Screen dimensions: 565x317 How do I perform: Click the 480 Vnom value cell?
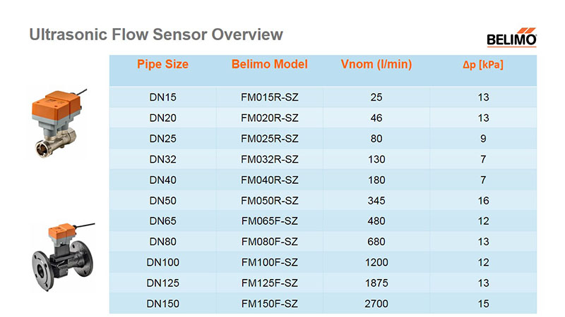point(376,221)
